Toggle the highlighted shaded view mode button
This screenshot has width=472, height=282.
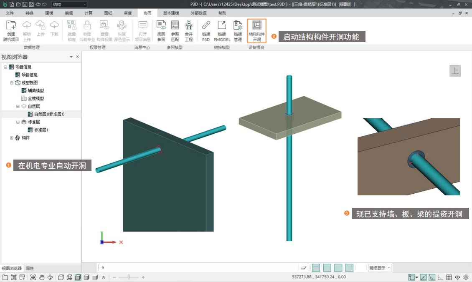coord(78,277)
